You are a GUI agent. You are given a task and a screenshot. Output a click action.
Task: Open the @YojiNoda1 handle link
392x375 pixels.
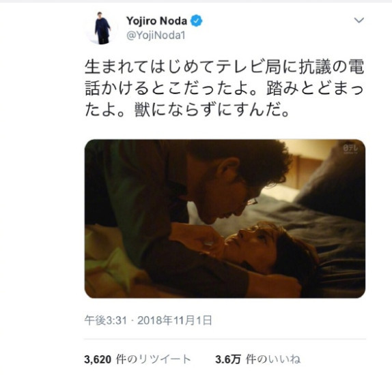click(156, 35)
